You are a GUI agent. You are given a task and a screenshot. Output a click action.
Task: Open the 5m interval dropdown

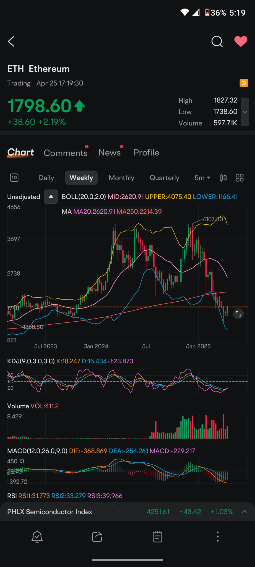[x=202, y=178]
